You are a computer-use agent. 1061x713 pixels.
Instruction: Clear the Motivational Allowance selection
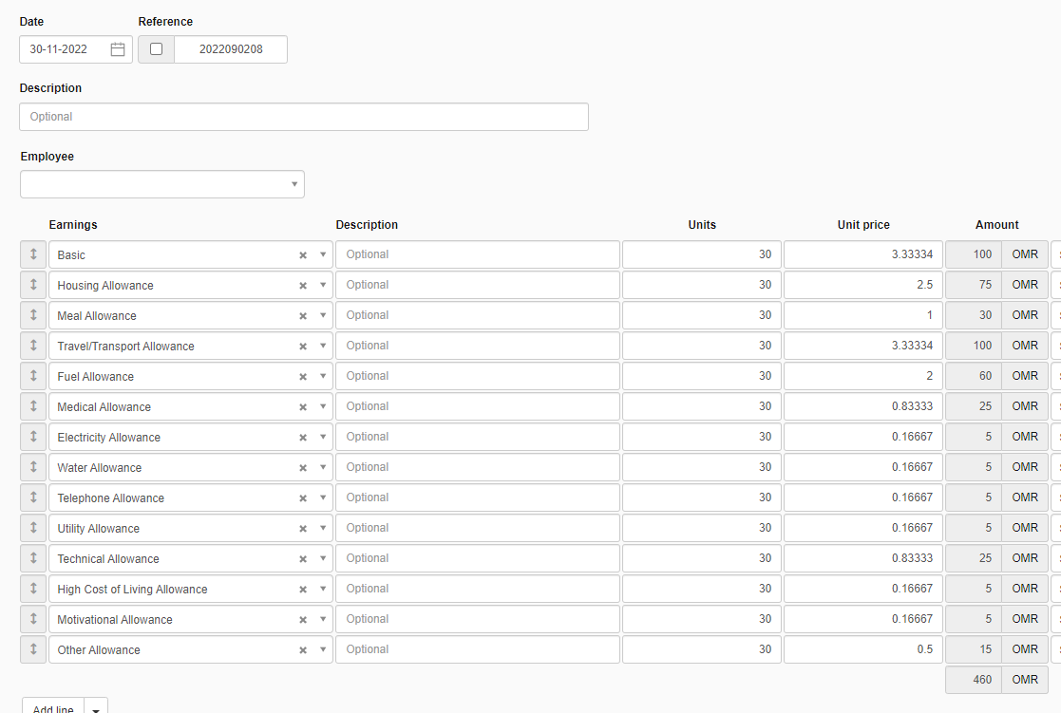(x=303, y=620)
